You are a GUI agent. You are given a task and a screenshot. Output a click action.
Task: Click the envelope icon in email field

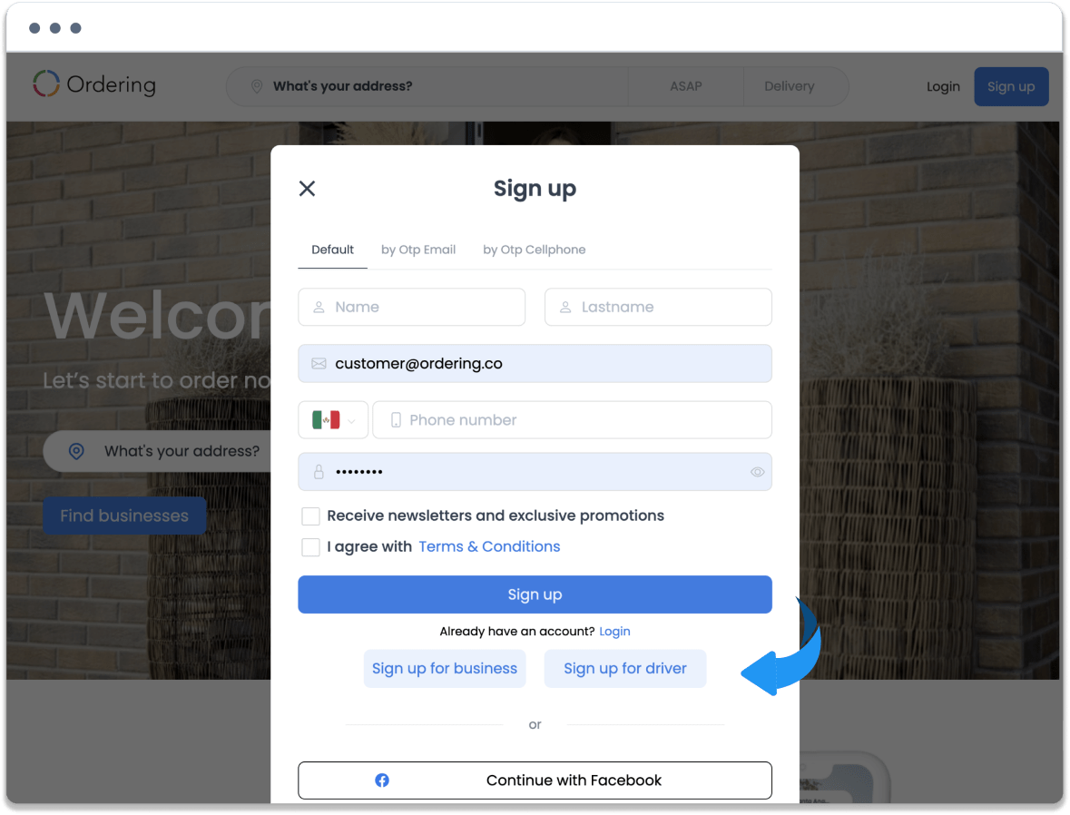coord(319,364)
